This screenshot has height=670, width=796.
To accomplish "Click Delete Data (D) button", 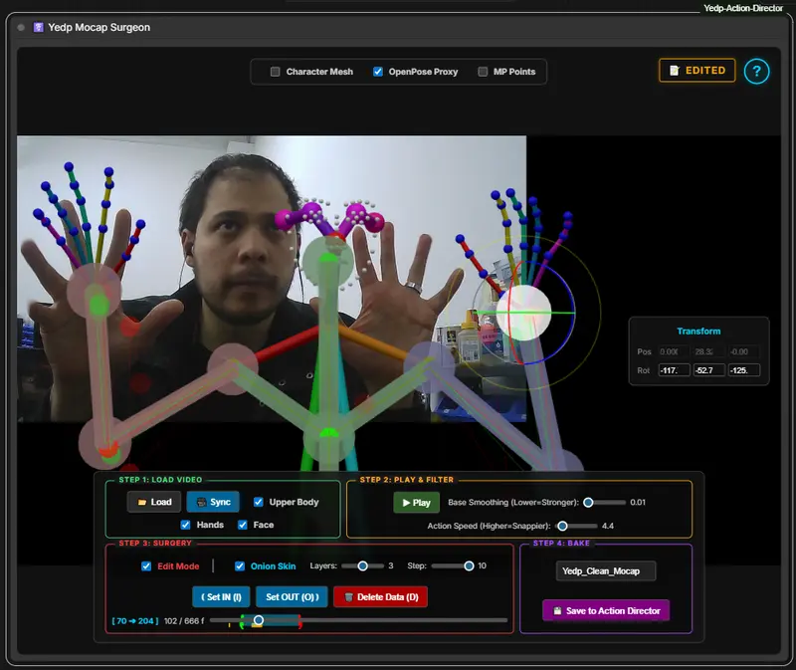I will tap(381, 597).
